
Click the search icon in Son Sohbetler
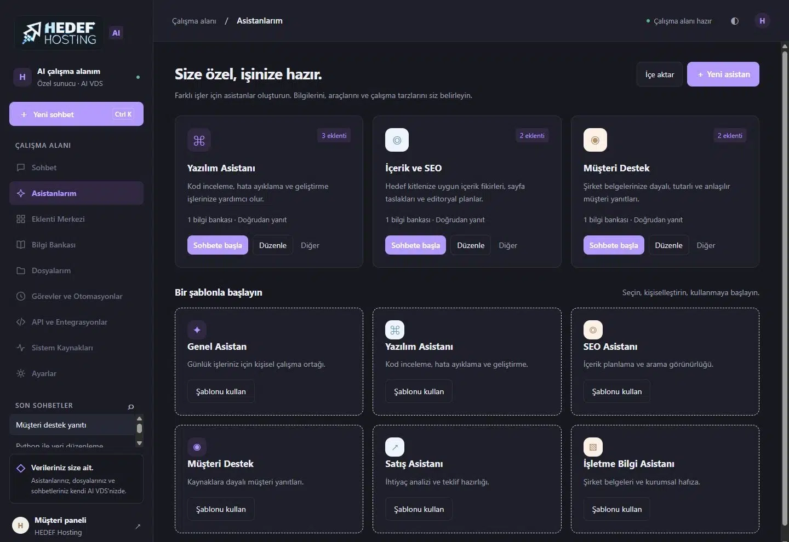(x=131, y=406)
